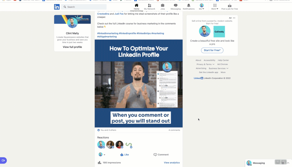Click profile photo in the ad
292x167 pixels.
click(205, 31)
